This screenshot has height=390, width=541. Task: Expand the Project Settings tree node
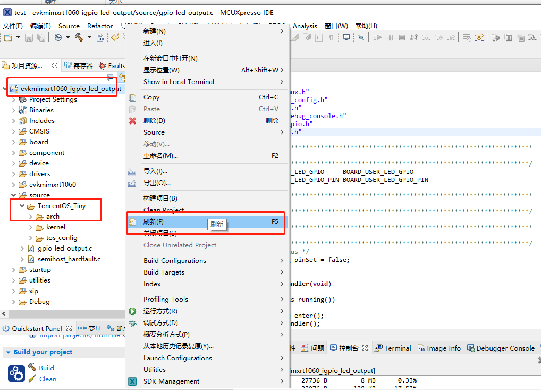pos(13,99)
